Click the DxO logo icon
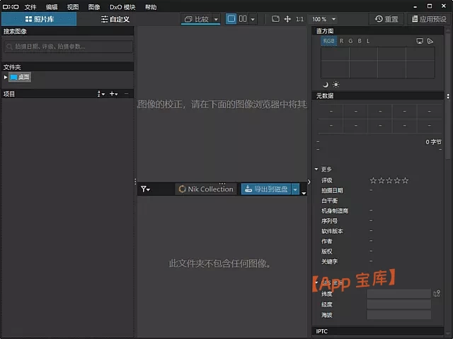Image resolution: width=453 pixels, height=339 pixels. click(x=11, y=6)
